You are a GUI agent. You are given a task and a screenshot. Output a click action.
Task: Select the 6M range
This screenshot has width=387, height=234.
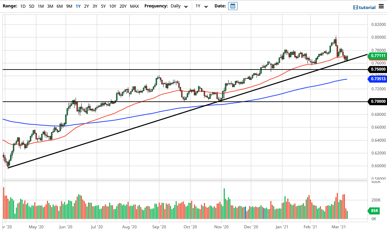pos(59,6)
